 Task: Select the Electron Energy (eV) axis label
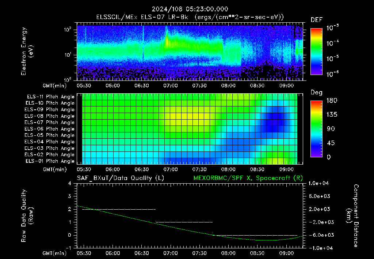point(27,51)
